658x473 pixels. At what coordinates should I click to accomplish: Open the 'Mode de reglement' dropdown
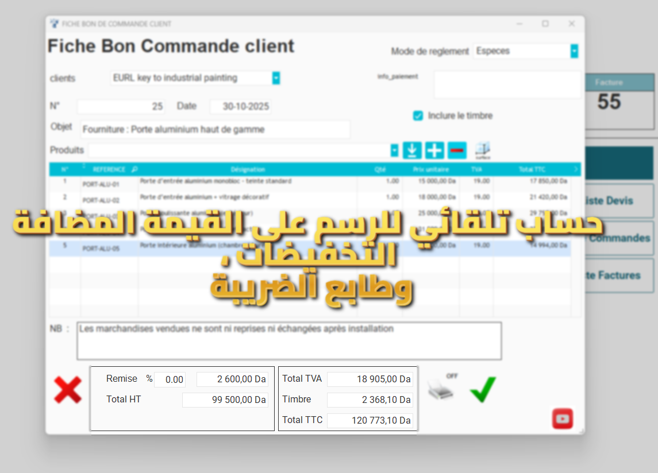pyautogui.click(x=574, y=51)
